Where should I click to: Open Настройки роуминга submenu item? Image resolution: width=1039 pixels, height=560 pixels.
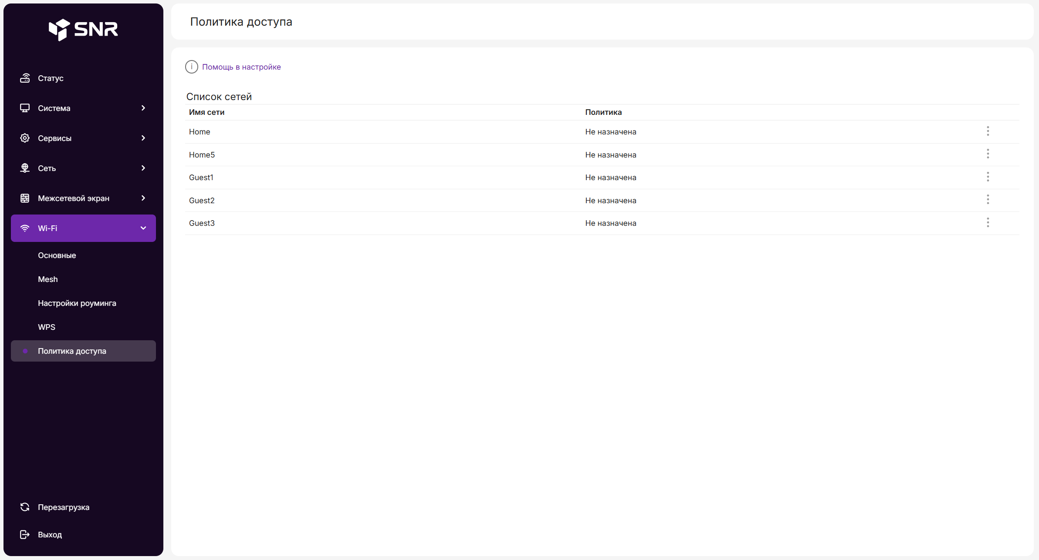point(77,303)
